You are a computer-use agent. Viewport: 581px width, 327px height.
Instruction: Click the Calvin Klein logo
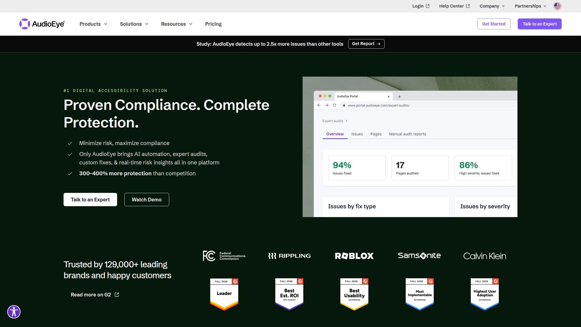(x=484, y=256)
